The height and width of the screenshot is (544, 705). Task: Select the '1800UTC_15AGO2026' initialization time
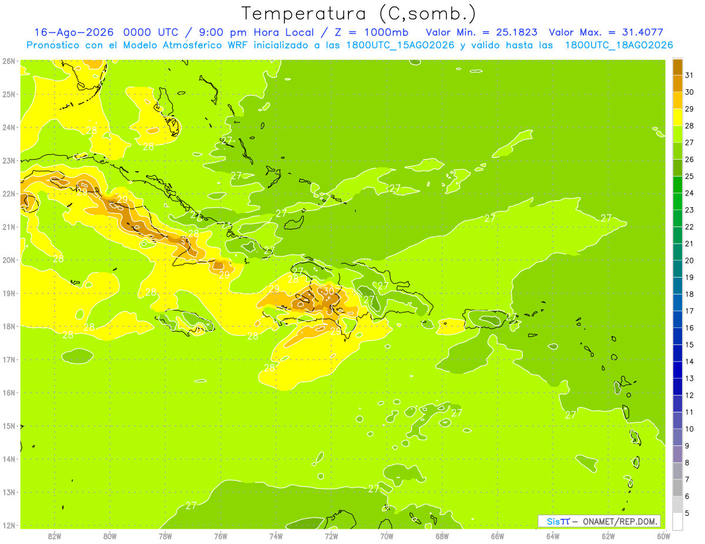pyautogui.click(x=400, y=45)
